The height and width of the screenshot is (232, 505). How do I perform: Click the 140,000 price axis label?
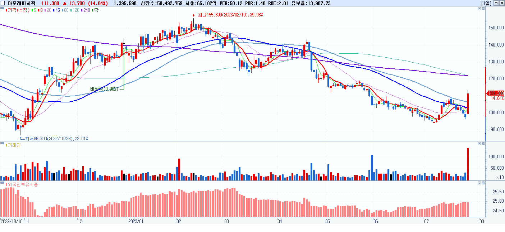pyautogui.click(x=495, y=45)
